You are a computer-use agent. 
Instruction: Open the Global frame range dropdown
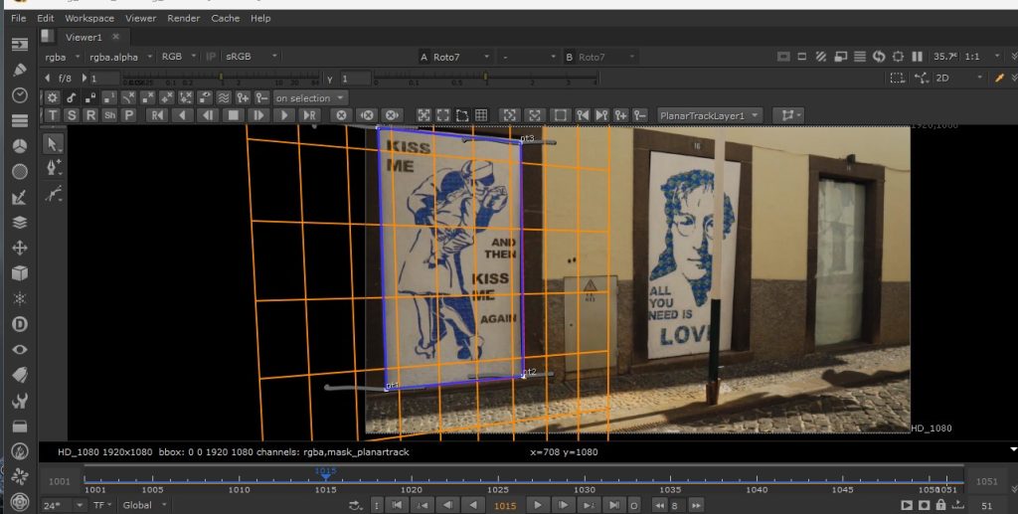(144, 505)
